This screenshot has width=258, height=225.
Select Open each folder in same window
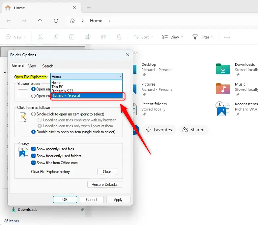(33, 89)
